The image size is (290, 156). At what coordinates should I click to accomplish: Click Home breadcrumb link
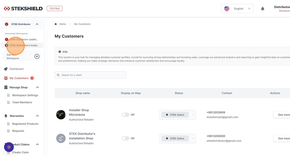pyautogui.click(x=63, y=24)
